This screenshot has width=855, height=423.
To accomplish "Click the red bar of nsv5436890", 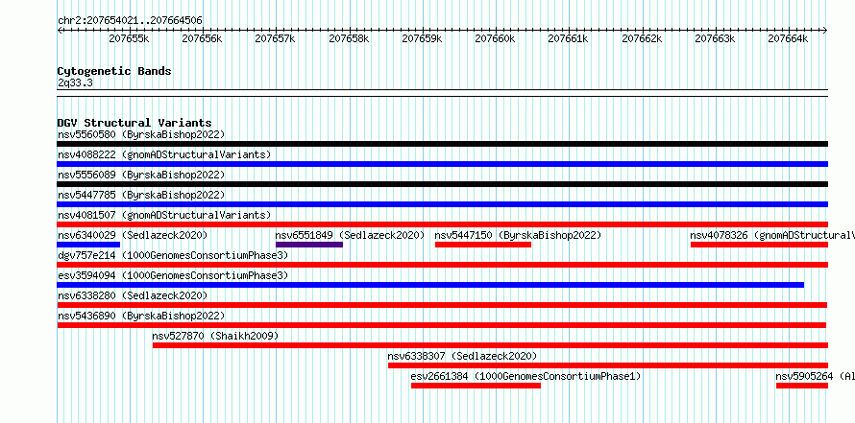I will [442, 325].
